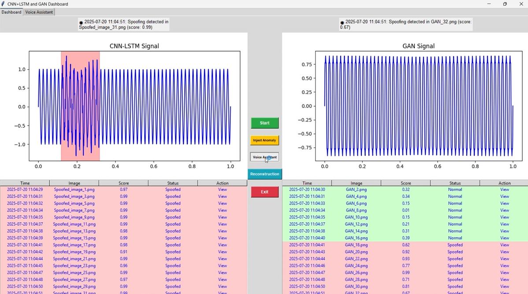Click the right table Action column header

pyautogui.click(x=504, y=183)
